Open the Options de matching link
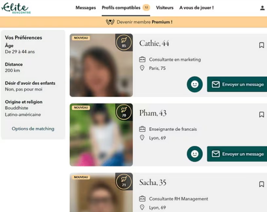The height and width of the screenshot is (212, 267). tap(33, 129)
